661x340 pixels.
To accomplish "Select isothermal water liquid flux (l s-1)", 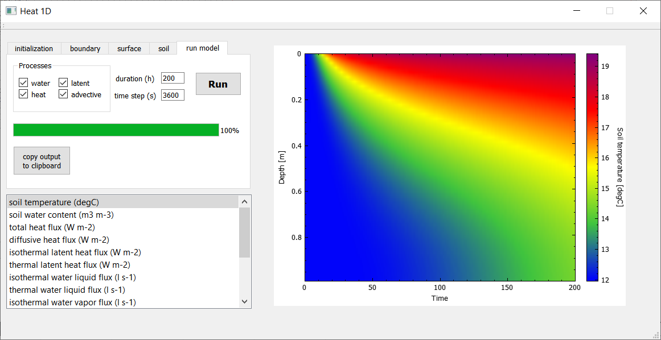I will pos(123,277).
